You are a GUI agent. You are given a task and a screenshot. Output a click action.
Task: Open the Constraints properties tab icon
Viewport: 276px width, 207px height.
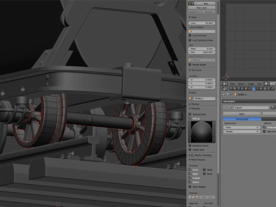point(250,89)
